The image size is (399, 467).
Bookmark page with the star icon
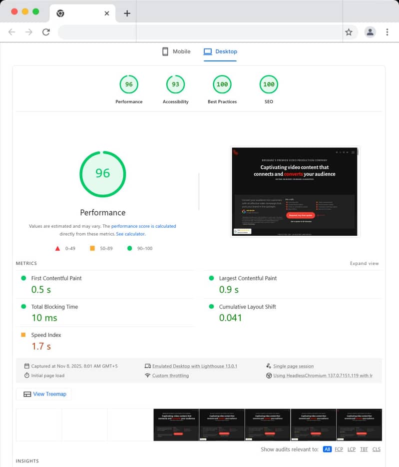pos(349,32)
